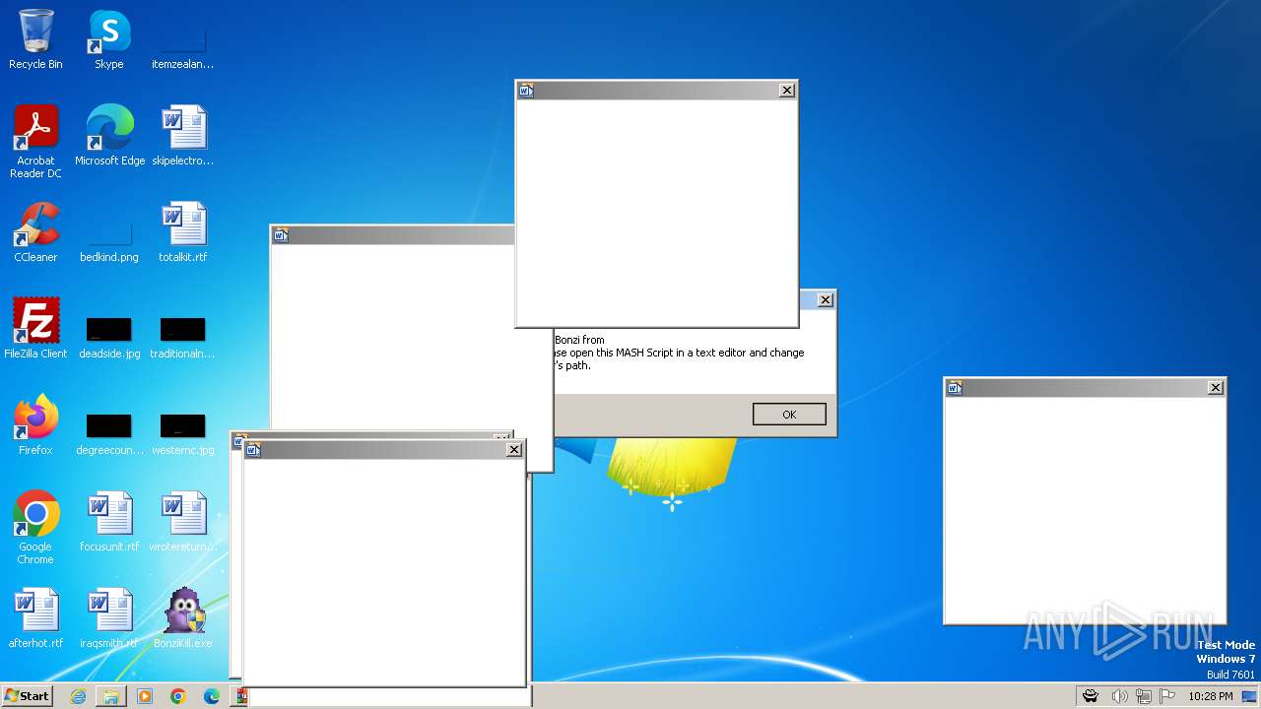This screenshot has height=709, width=1261.
Task: Click the 10:28 PM clock
Action: point(1211,696)
